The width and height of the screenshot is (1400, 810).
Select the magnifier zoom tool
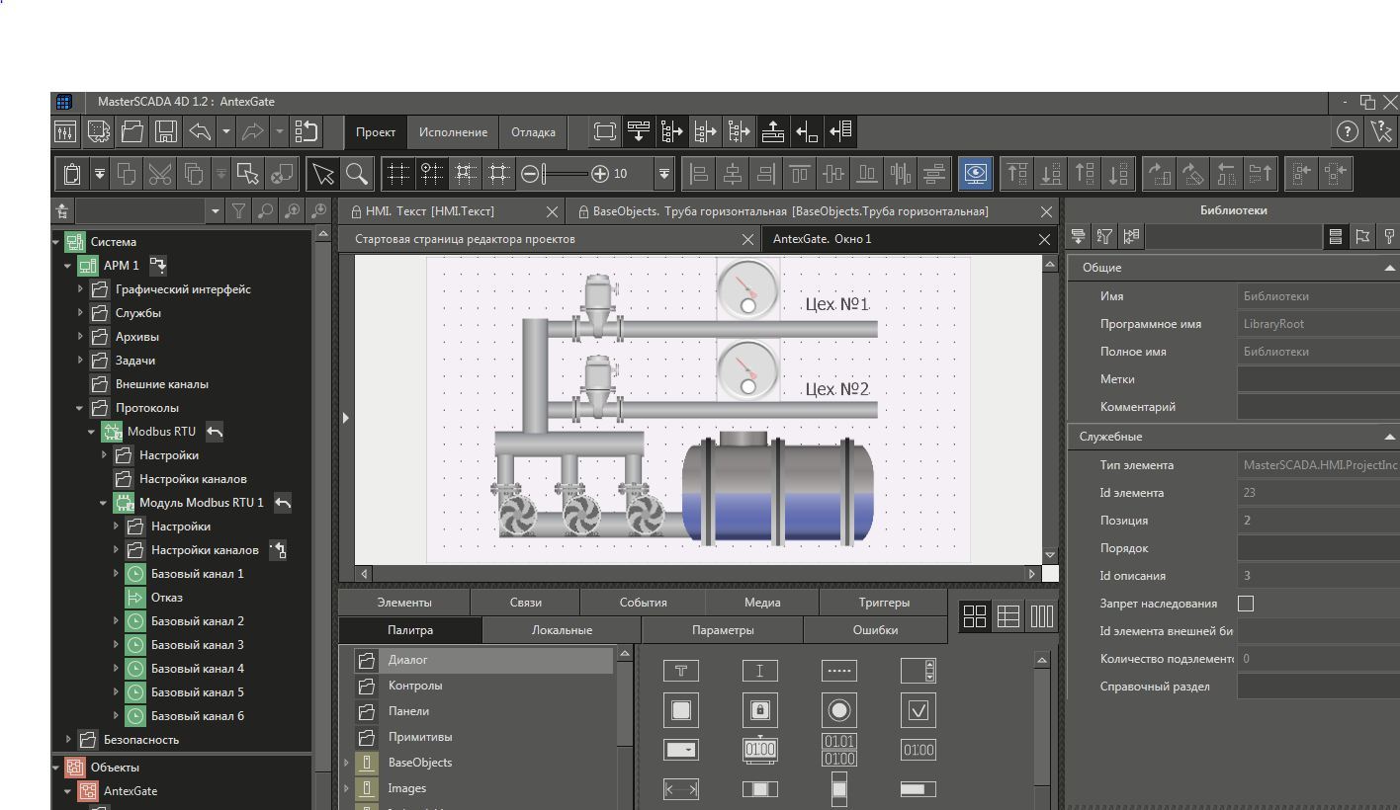pos(357,175)
